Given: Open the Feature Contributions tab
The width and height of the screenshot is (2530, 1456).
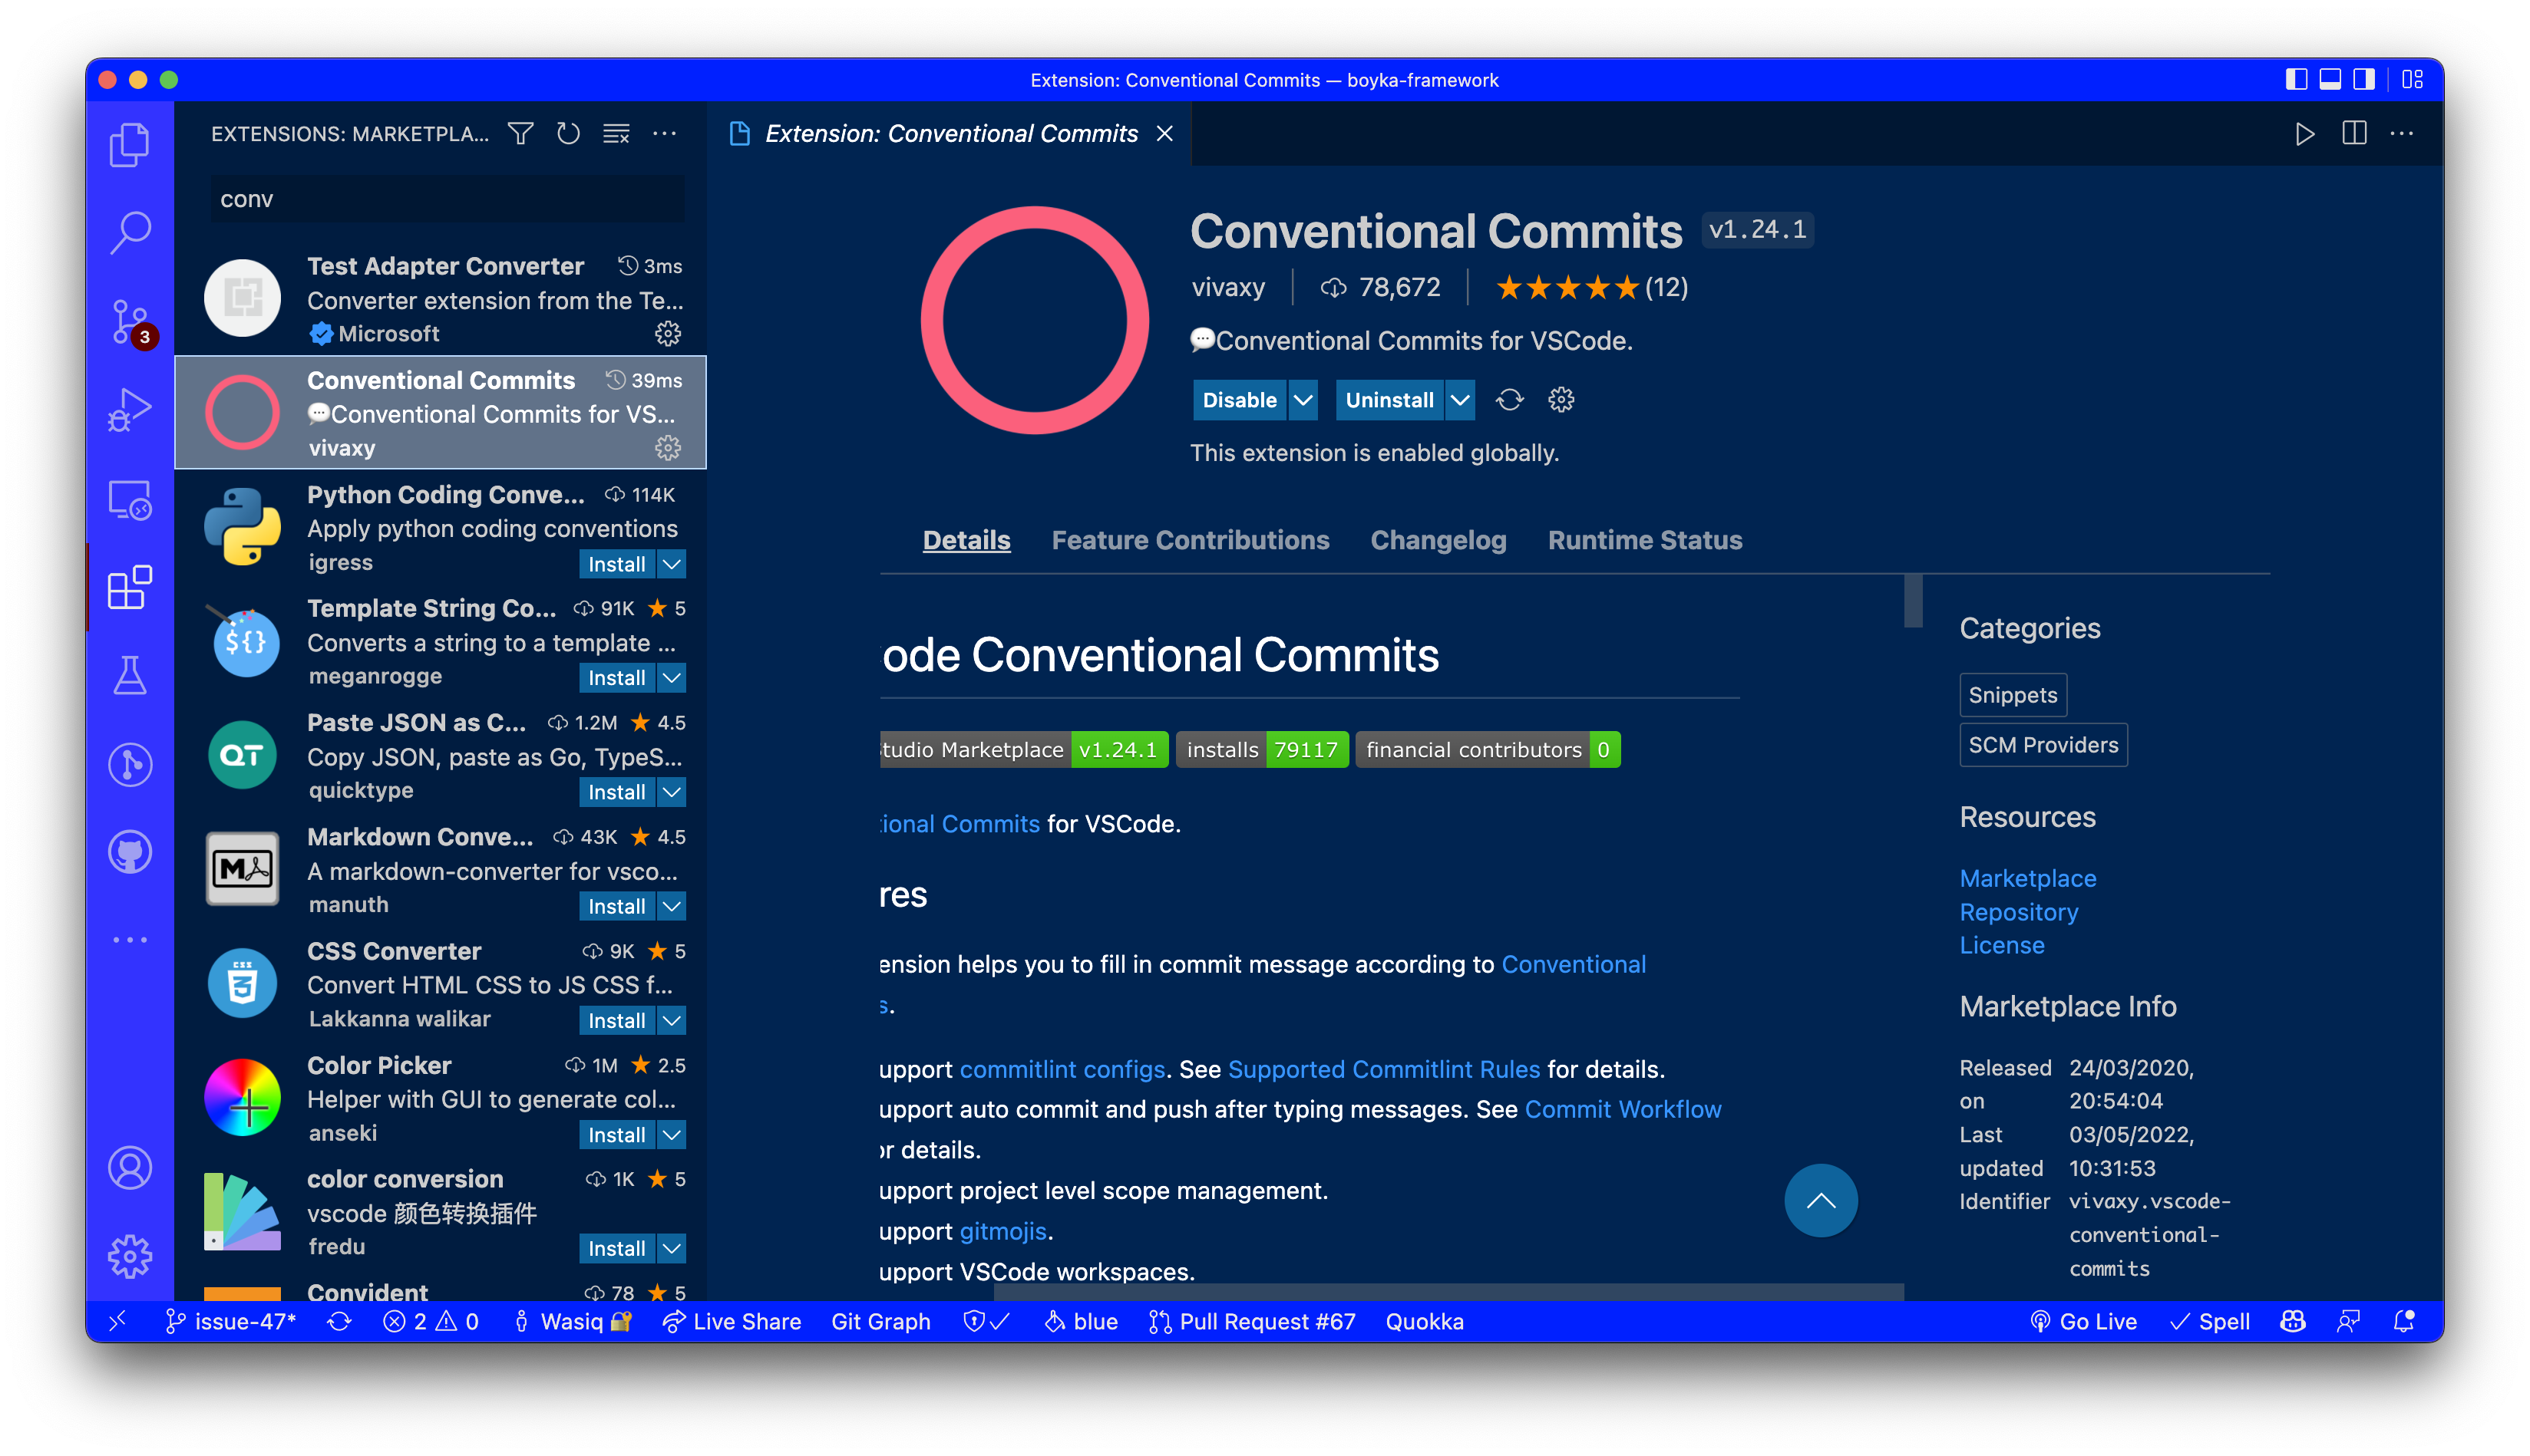Looking at the screenshot, I should pyautogui.click(x=1190, y=540).
